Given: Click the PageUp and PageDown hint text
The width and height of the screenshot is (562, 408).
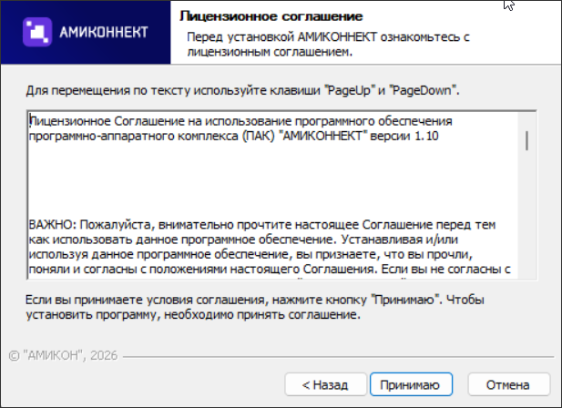Looking at the screenshot, I should click(243, 92).
